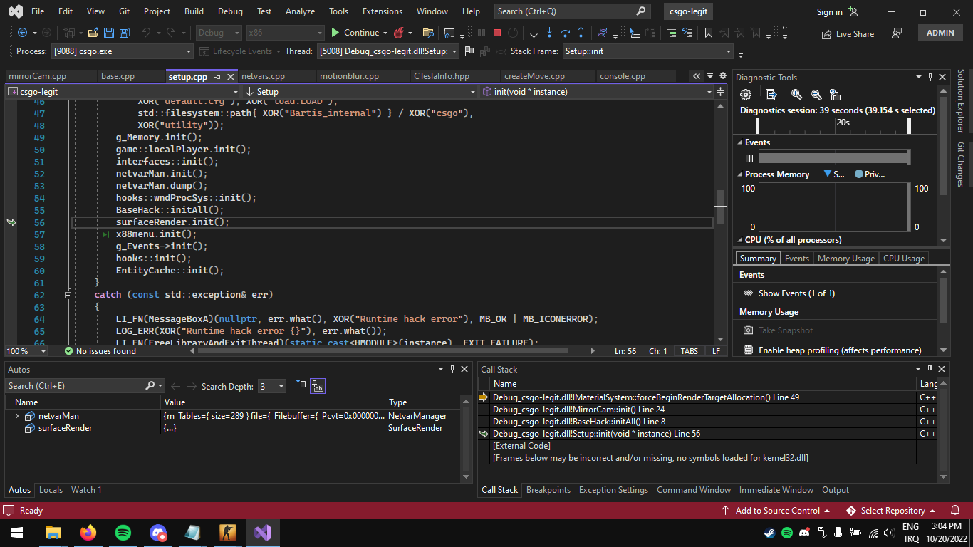The height and width of the screenshot is (547, 973).
Task: Switch to the netvars.cpp tab
Action: pos(263,75)
